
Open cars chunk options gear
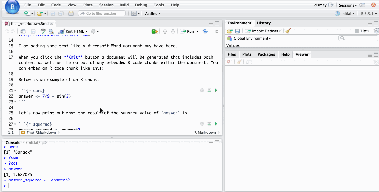(202, 90)
